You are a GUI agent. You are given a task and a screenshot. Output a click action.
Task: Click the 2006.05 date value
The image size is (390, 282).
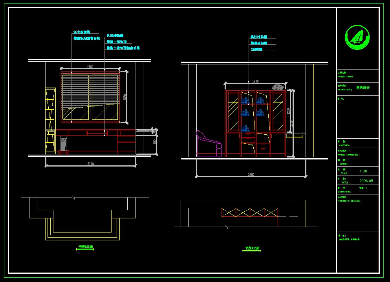366,181
